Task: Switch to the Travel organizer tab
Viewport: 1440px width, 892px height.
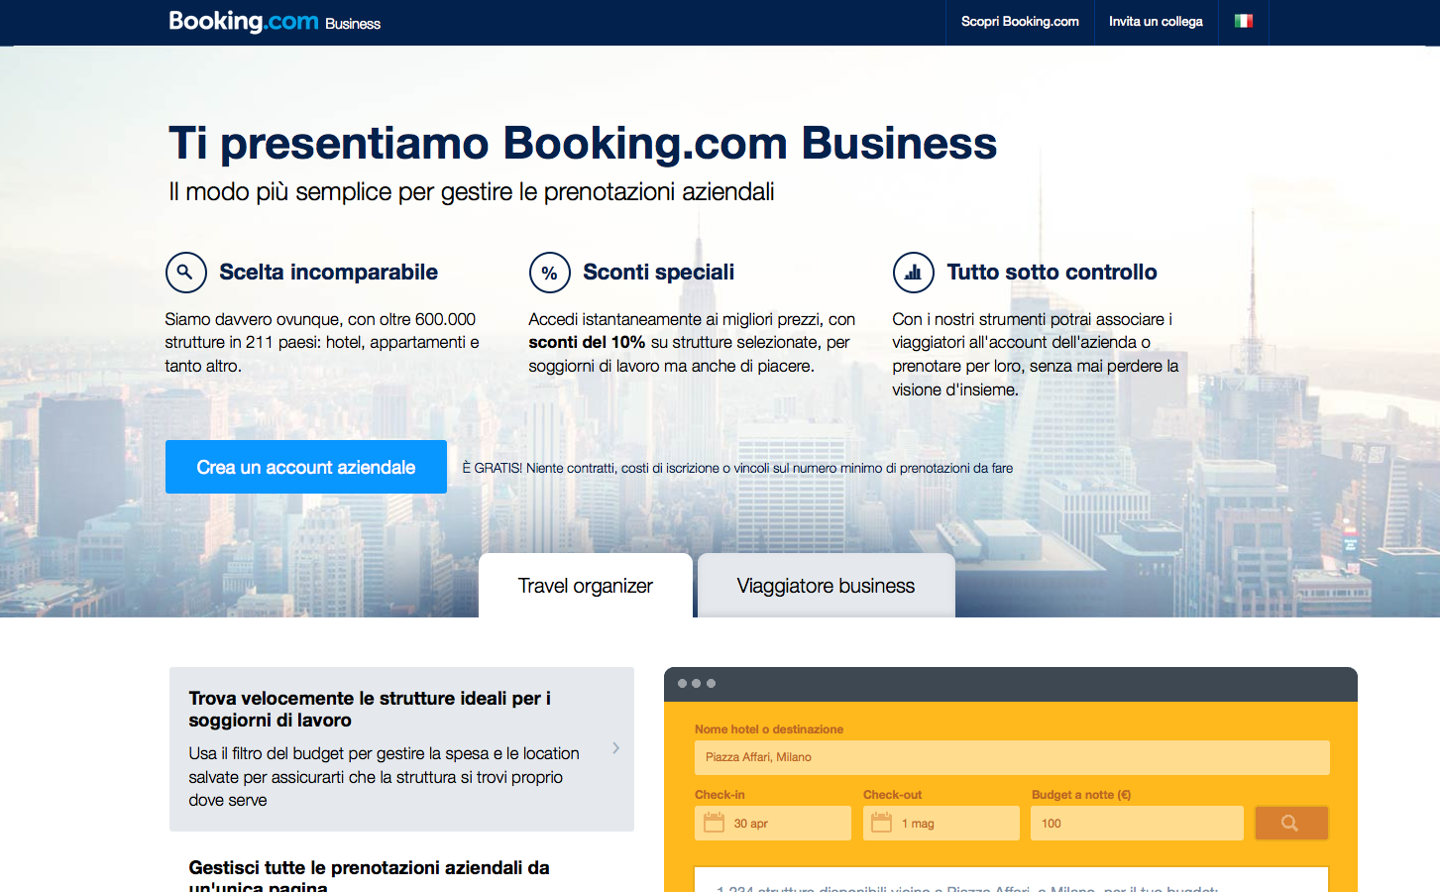Action: tap(586, 586)
